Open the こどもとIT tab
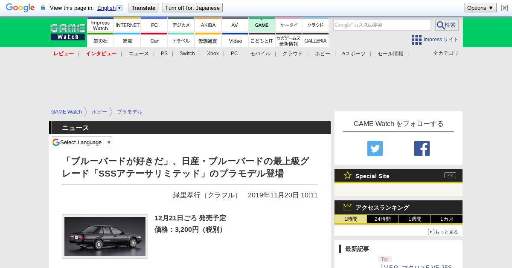Screen dimensions: 512x268 coord(262,40)
